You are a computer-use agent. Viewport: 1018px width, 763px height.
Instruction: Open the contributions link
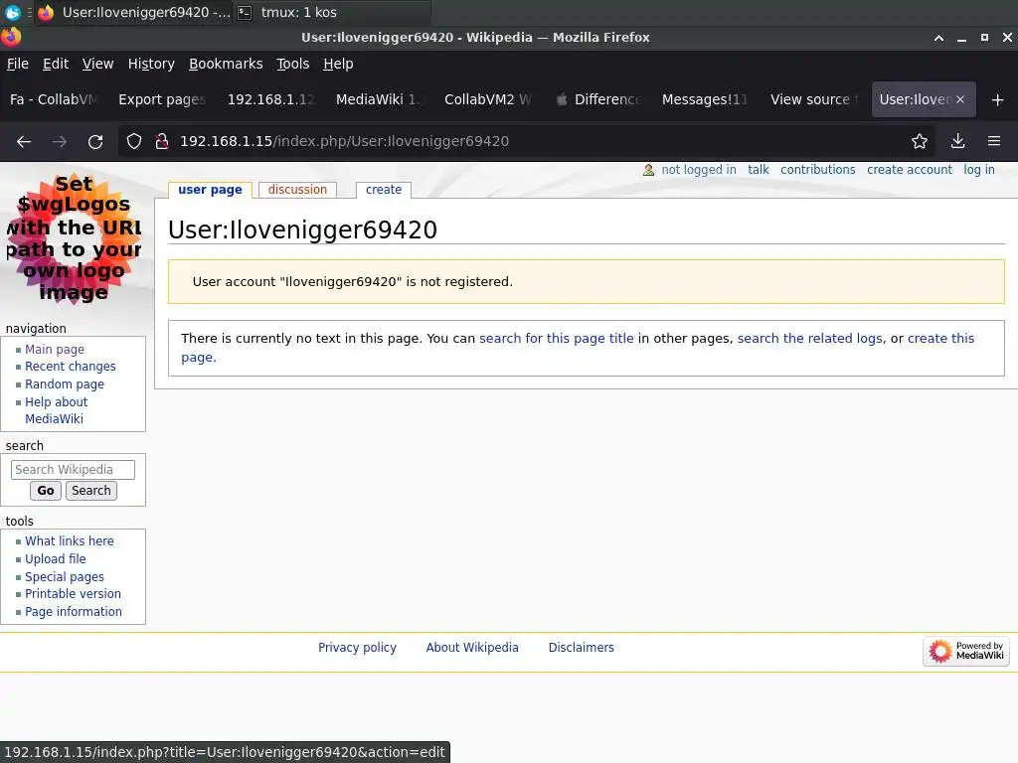[818, 170]
